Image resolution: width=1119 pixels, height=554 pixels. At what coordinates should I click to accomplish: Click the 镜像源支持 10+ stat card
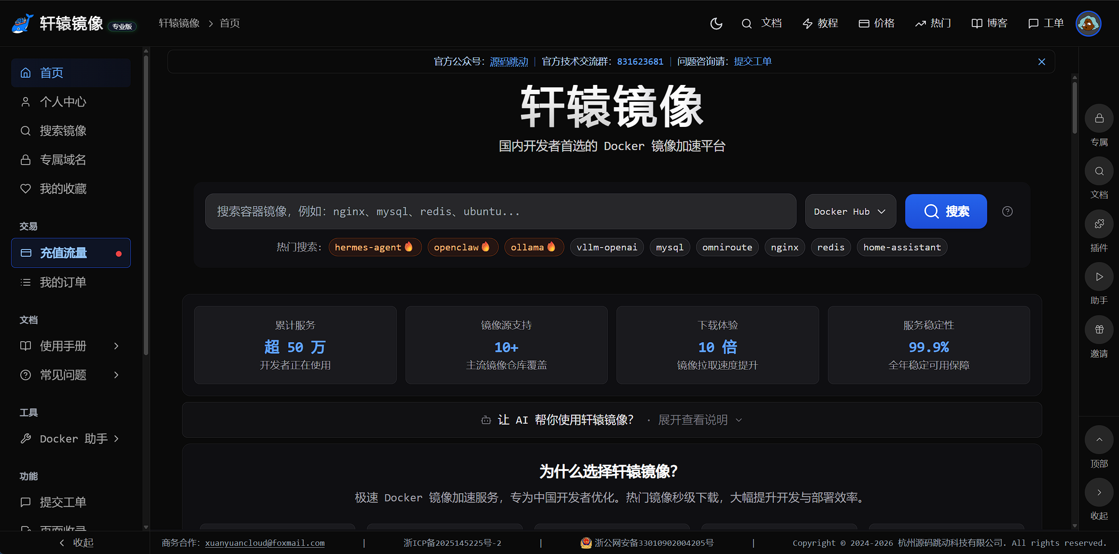[x=506, y=345]
